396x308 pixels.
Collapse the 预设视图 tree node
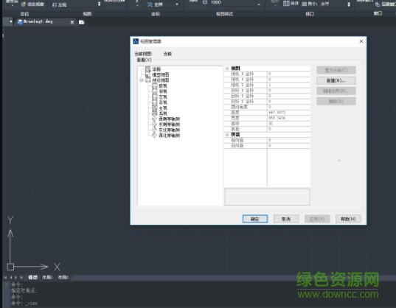[x=141, y=80]
